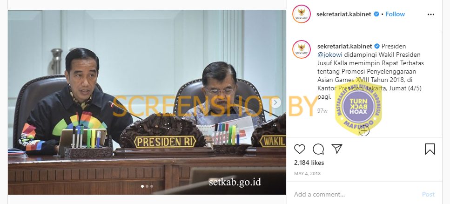Click sekretariat.kabinet username in caption
The width and height of the screenshot is (450, 204).
coord(345,46)
